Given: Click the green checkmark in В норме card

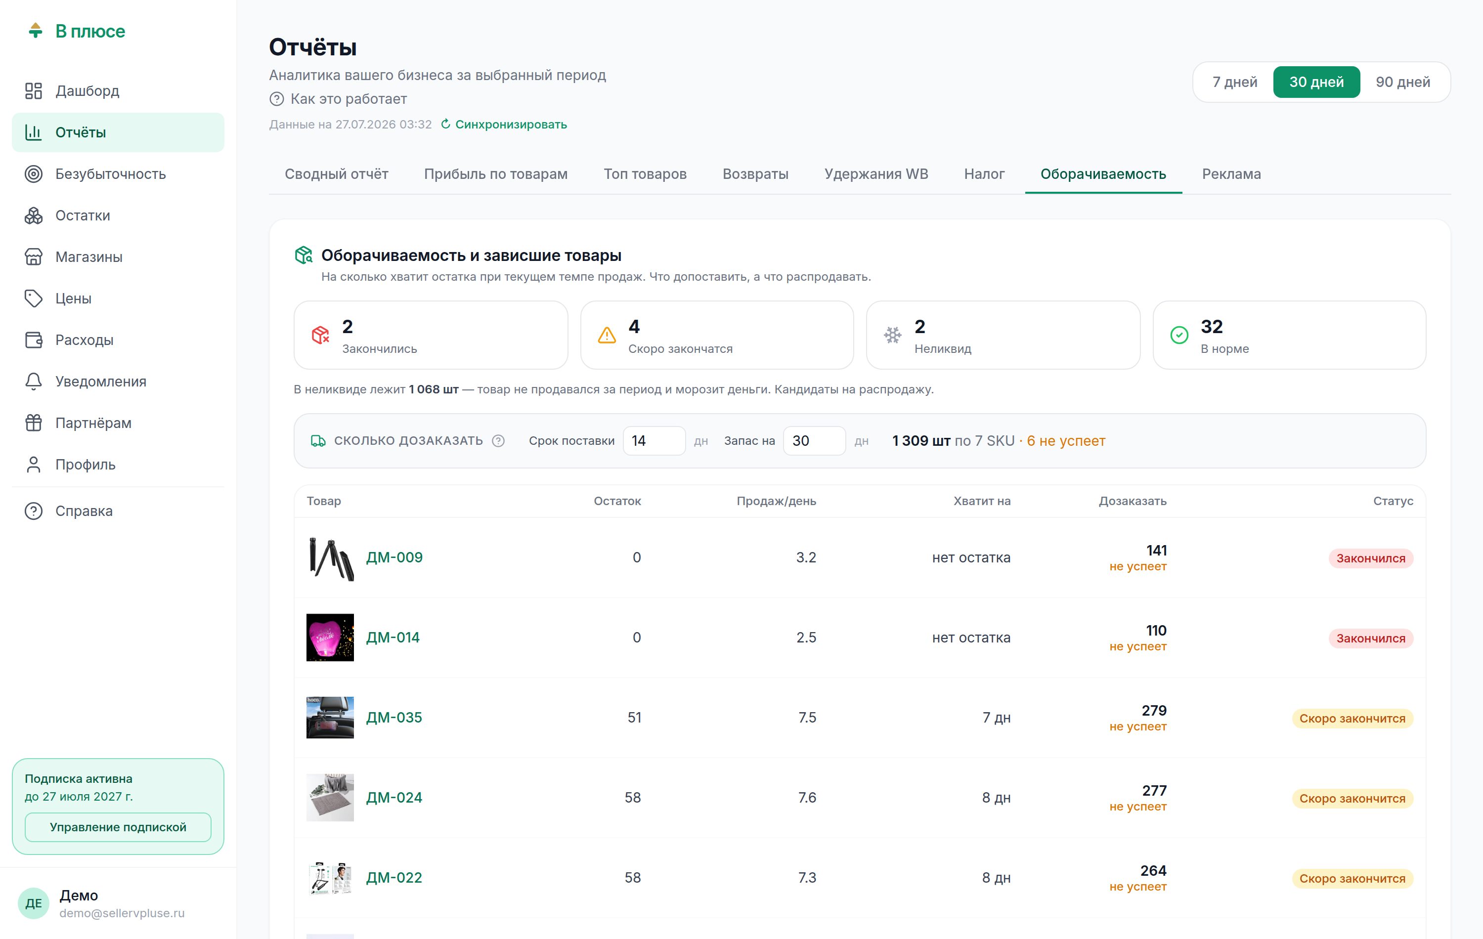Looking at the screenshot, I should point(1179,335).
